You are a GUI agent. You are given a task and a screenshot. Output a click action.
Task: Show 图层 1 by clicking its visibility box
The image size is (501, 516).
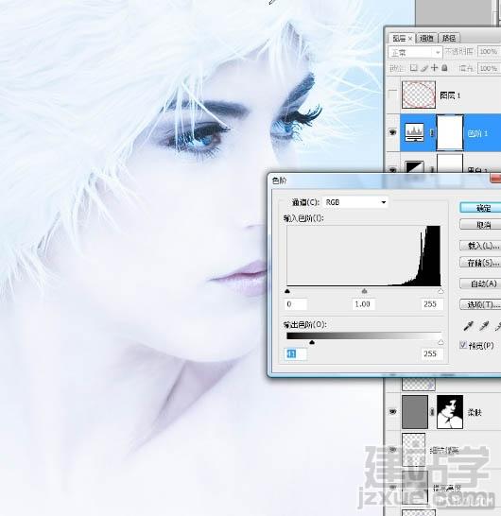392,95
